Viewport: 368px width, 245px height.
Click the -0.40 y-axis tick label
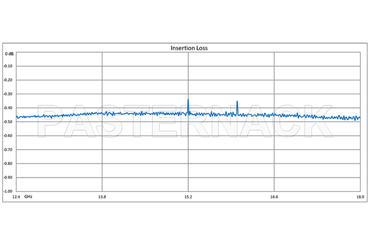pos(9,108)
